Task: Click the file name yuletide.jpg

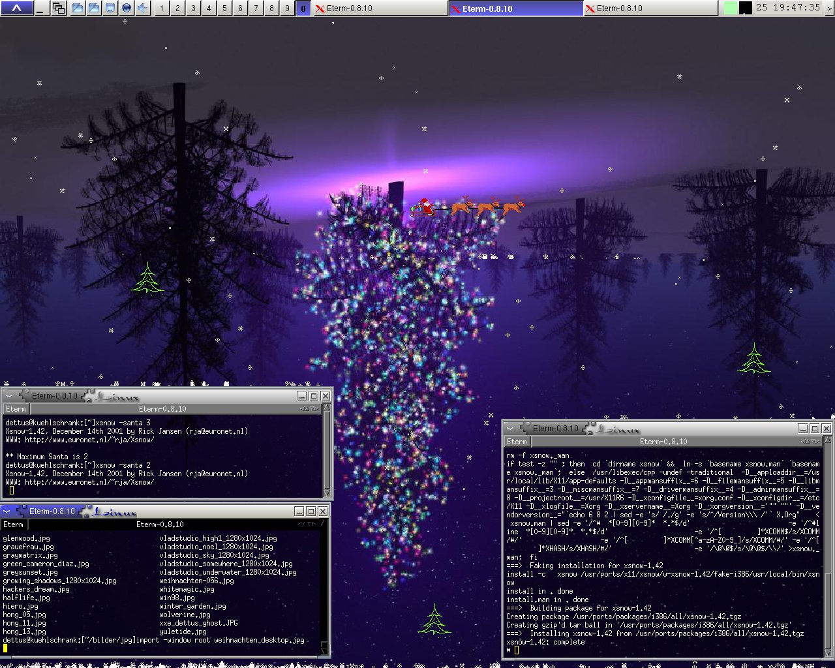Action: tap(183, 631)
